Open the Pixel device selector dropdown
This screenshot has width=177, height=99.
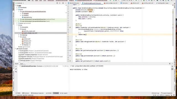[x=127, y=1]
